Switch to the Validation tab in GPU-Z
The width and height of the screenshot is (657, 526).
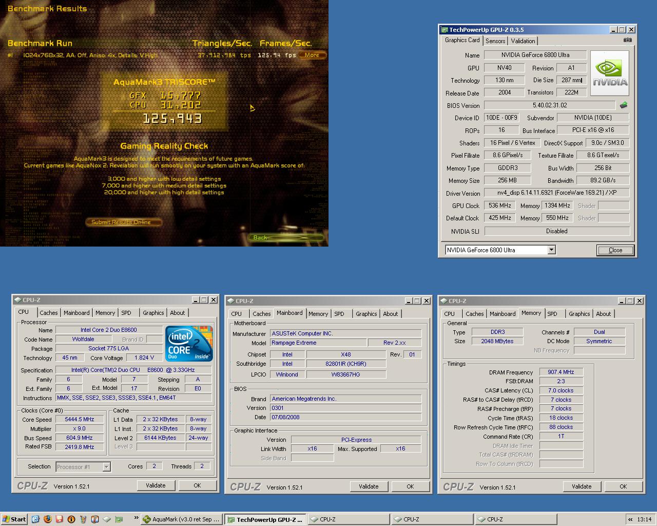tap(523, 41)
